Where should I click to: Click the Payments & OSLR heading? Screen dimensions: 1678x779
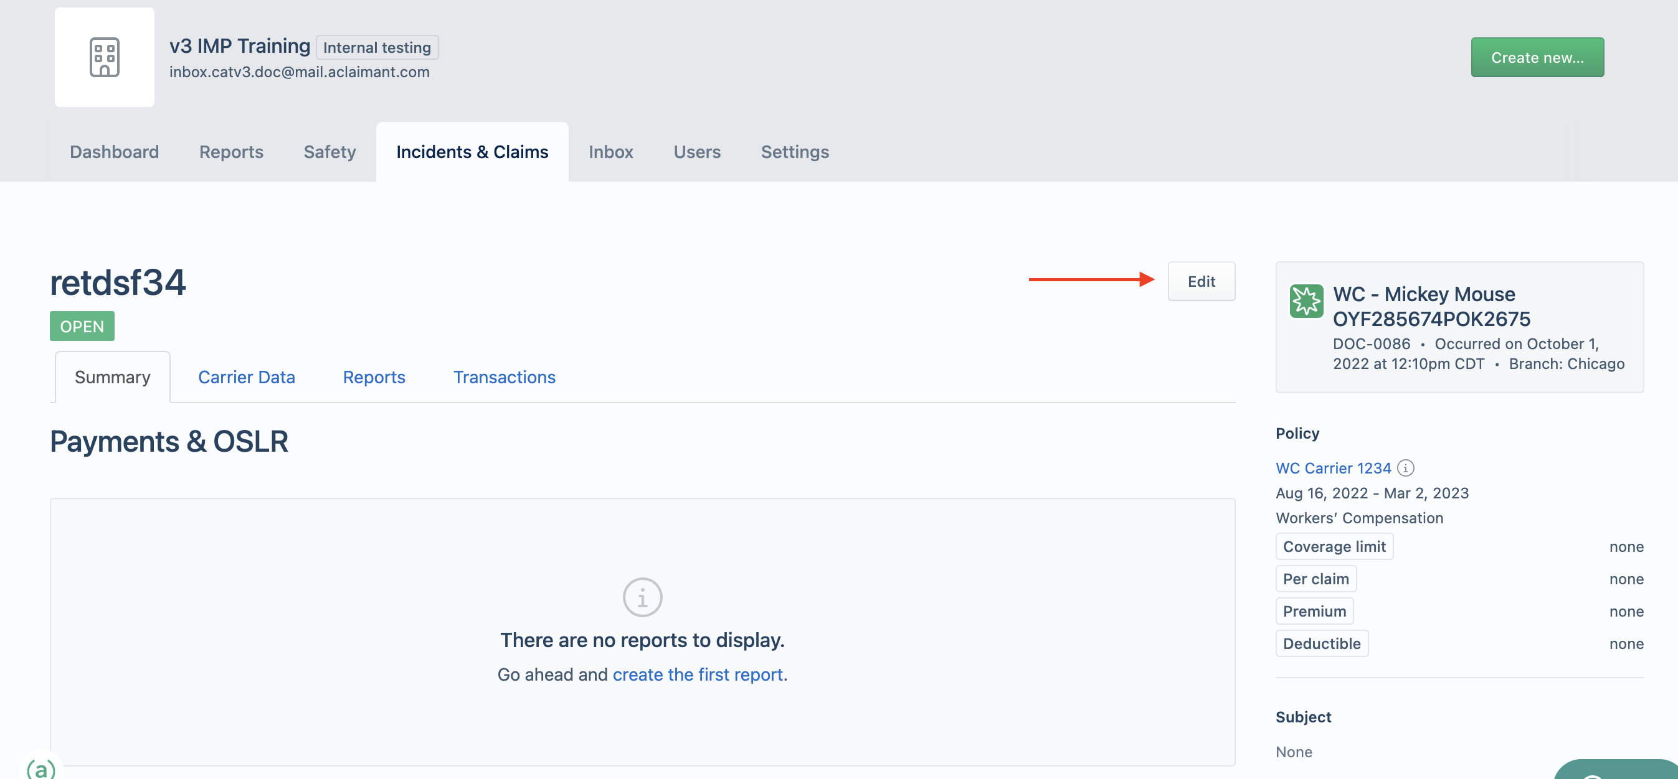click(x=169, y=441)
